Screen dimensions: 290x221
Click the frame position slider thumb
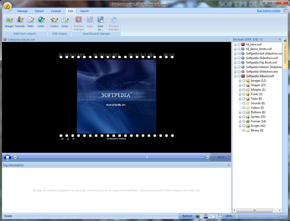(147, 157)
